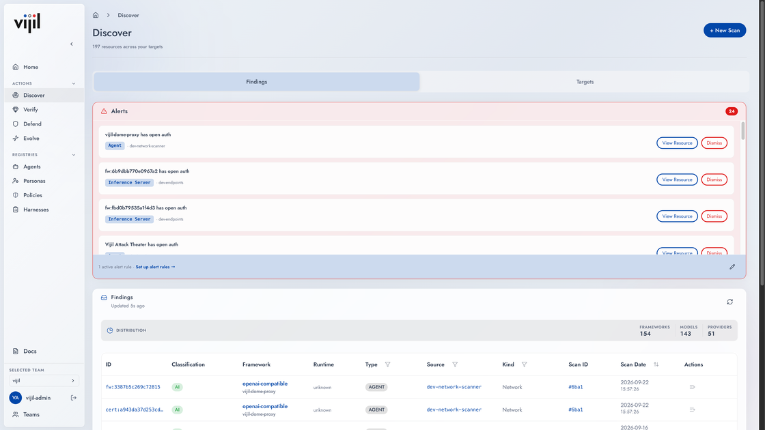Filter by the Kind column
The image size is (765, 430).
click(x=524, y=364)
